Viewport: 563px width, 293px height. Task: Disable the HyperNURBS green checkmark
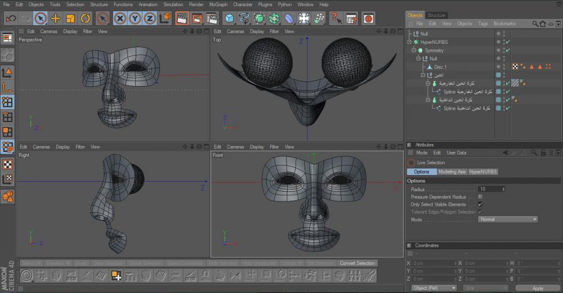(508, 42)
